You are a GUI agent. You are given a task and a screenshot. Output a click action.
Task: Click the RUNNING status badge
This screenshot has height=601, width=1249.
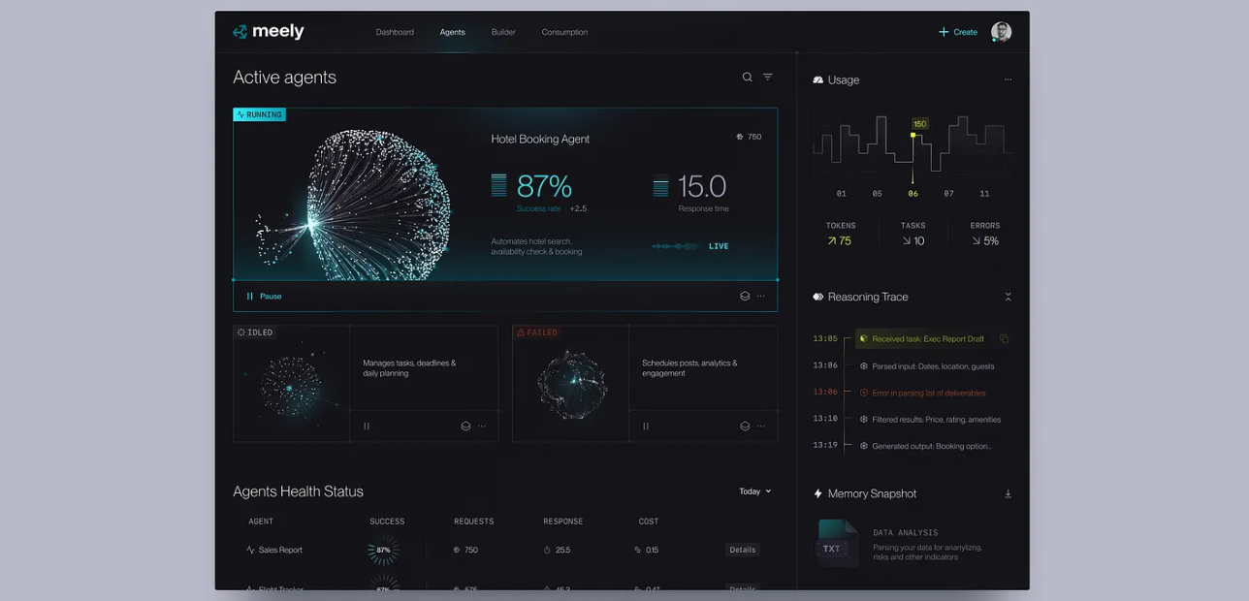pos(260,114)
